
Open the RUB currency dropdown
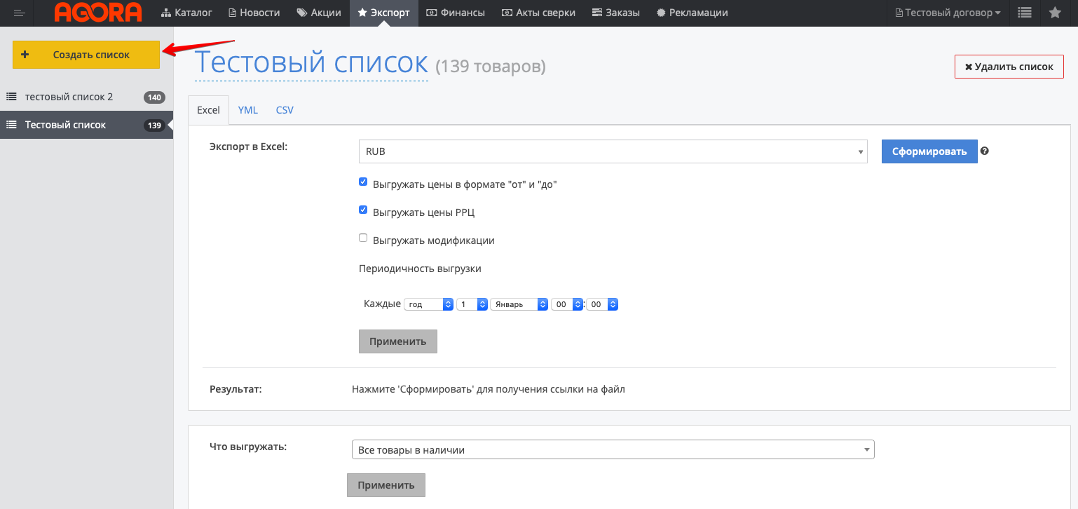(613, 151)
